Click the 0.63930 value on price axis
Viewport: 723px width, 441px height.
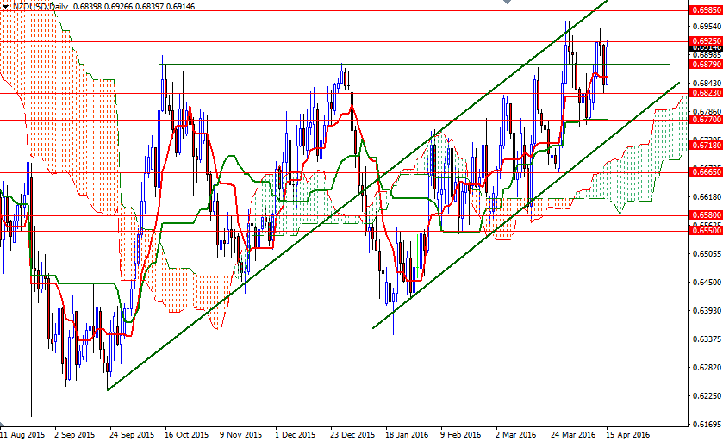pos(707,311)
